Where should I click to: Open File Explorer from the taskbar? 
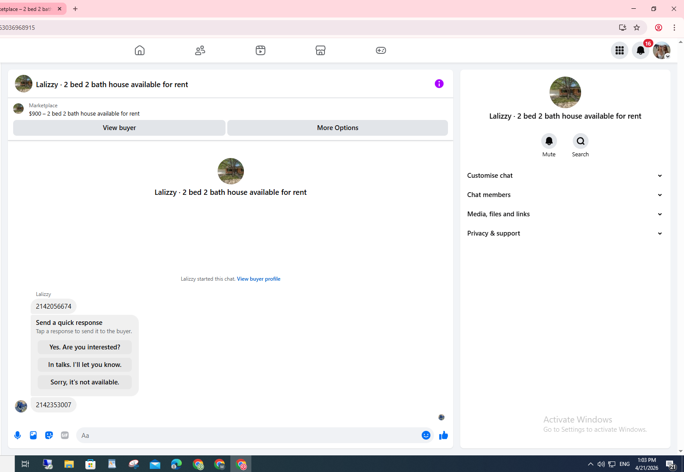69,464
